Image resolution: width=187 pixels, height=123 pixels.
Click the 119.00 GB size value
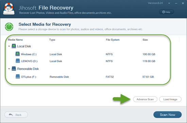click(149, 61)
